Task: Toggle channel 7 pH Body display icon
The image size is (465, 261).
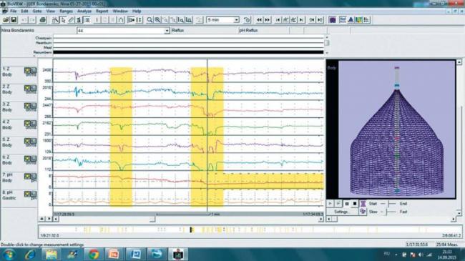Action: click(27, 176)
